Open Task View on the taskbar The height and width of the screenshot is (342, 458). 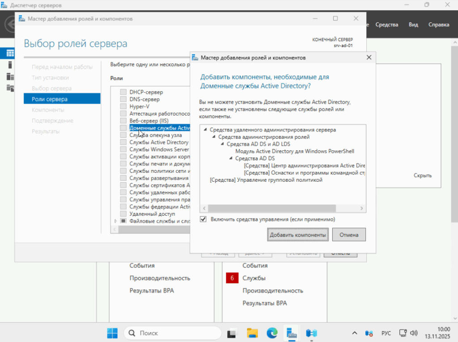[232, 333]
